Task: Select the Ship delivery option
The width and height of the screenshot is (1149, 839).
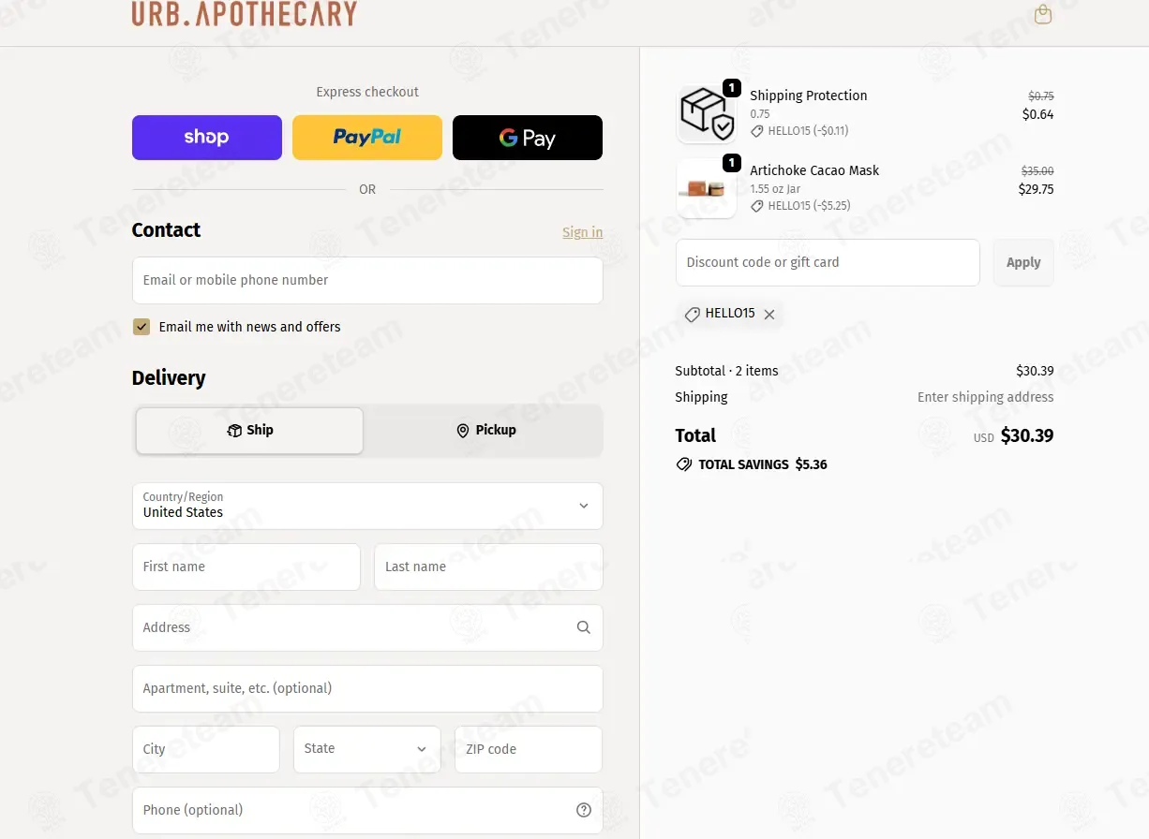Action: [x=249, y=431]
